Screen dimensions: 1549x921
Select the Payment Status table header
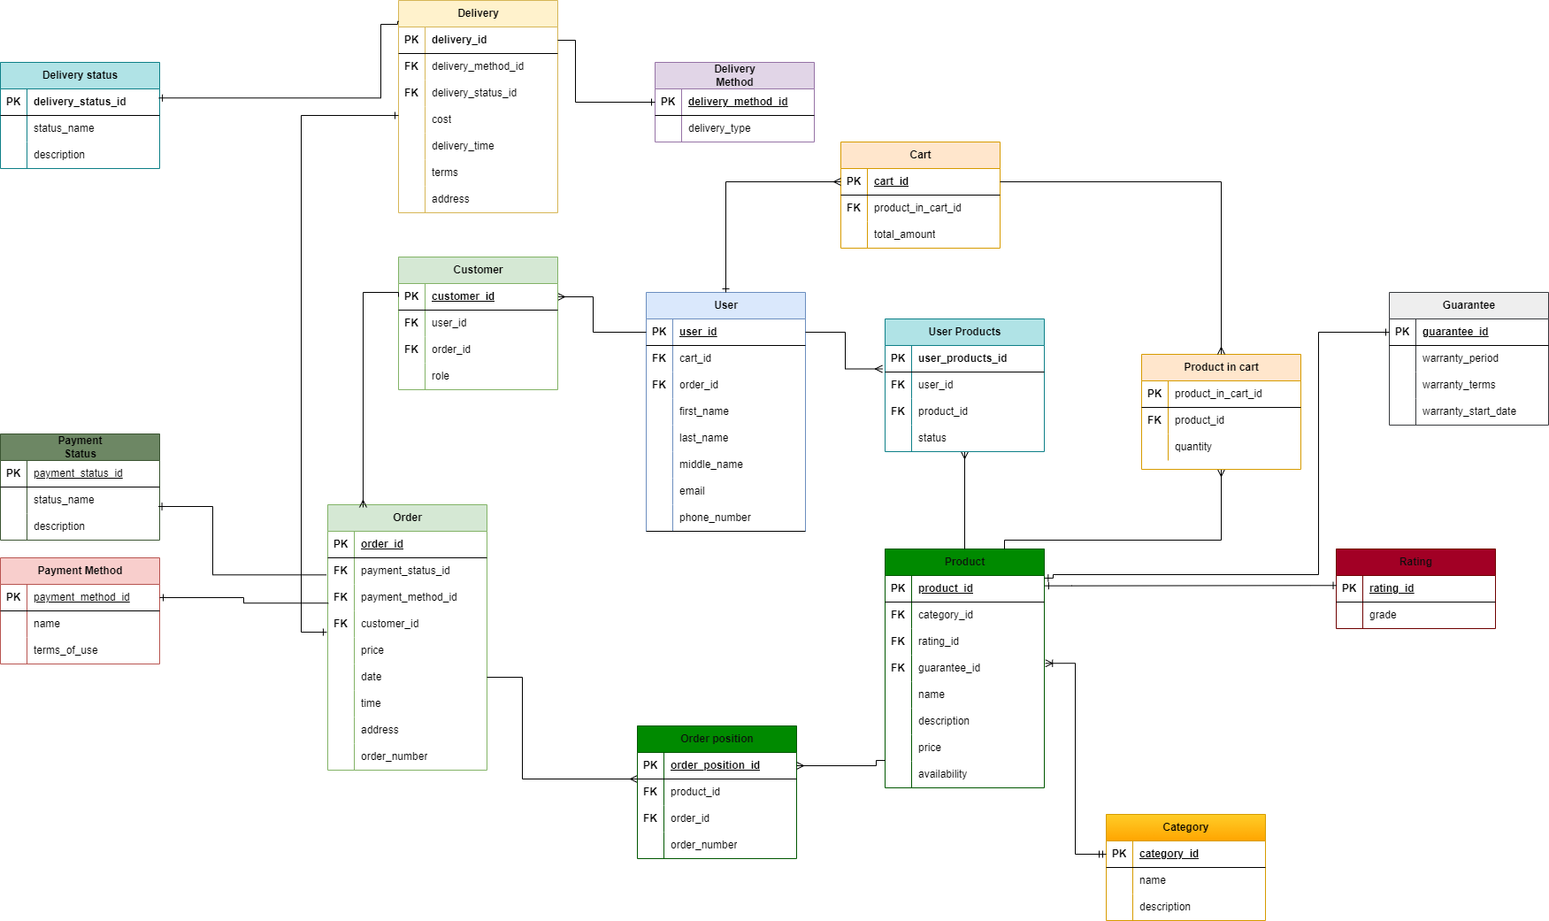80,447
